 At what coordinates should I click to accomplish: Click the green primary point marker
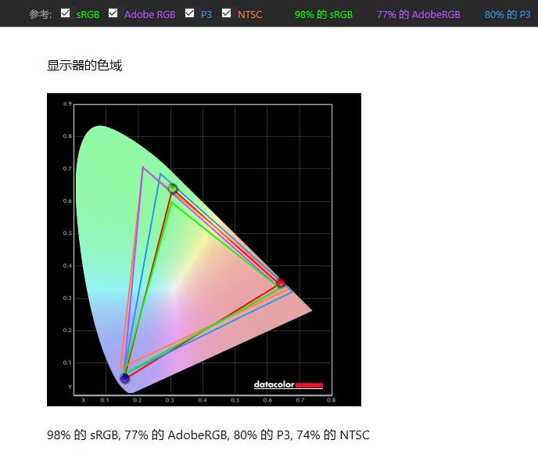(x=173, y=189)
